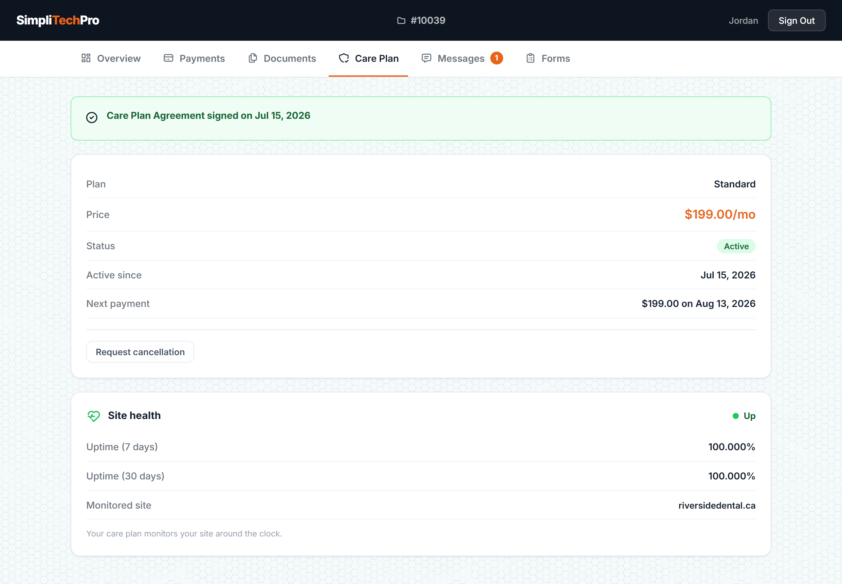Click the green Up status indicator
This screenshot has width=842, height=584.
coord(744,416)
